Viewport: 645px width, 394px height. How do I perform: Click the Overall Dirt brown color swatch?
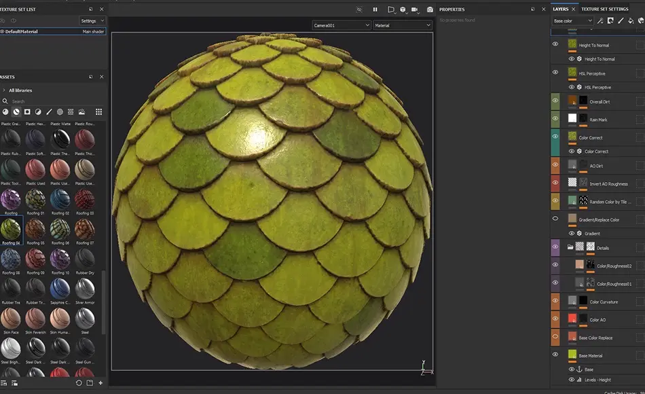572,100
